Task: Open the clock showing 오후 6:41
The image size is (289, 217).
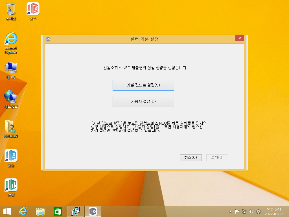Action: tap(274, 212)
